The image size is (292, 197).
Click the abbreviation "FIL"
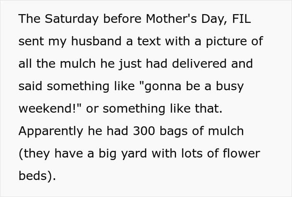point(242,19)
